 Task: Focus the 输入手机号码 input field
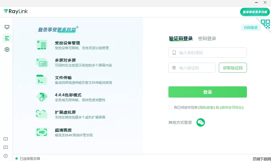[208, 53]
